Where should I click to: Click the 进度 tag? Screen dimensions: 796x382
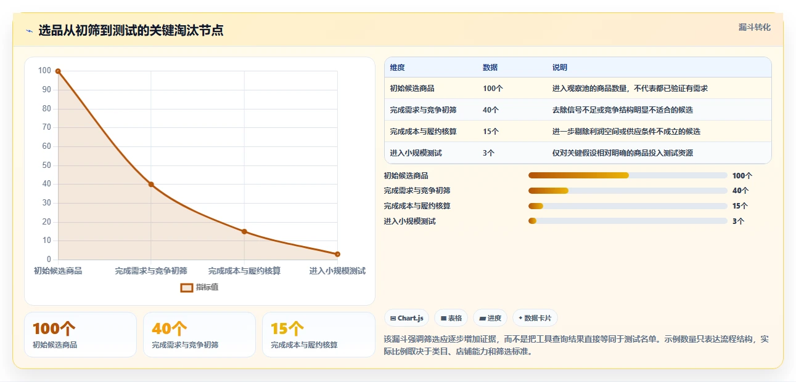tap(490, 318)
